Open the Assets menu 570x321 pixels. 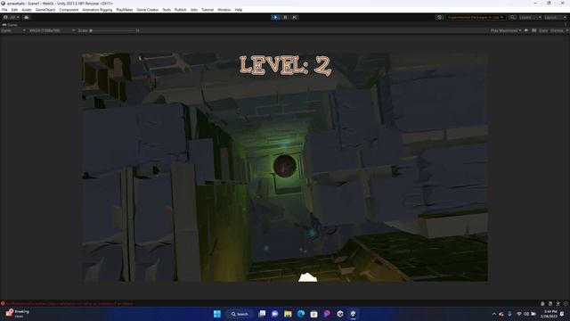pos(27,10)
